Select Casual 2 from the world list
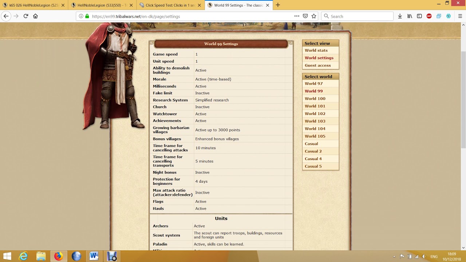The height and width of the screenshot is (262, 466). (x=313, y=151)
